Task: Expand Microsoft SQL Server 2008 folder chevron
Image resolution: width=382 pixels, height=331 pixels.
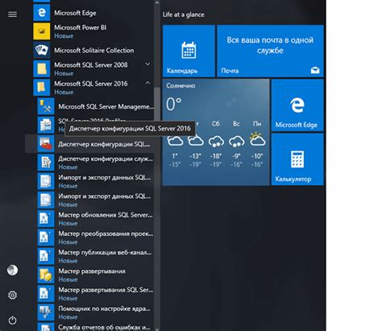Action: [147, 64]
